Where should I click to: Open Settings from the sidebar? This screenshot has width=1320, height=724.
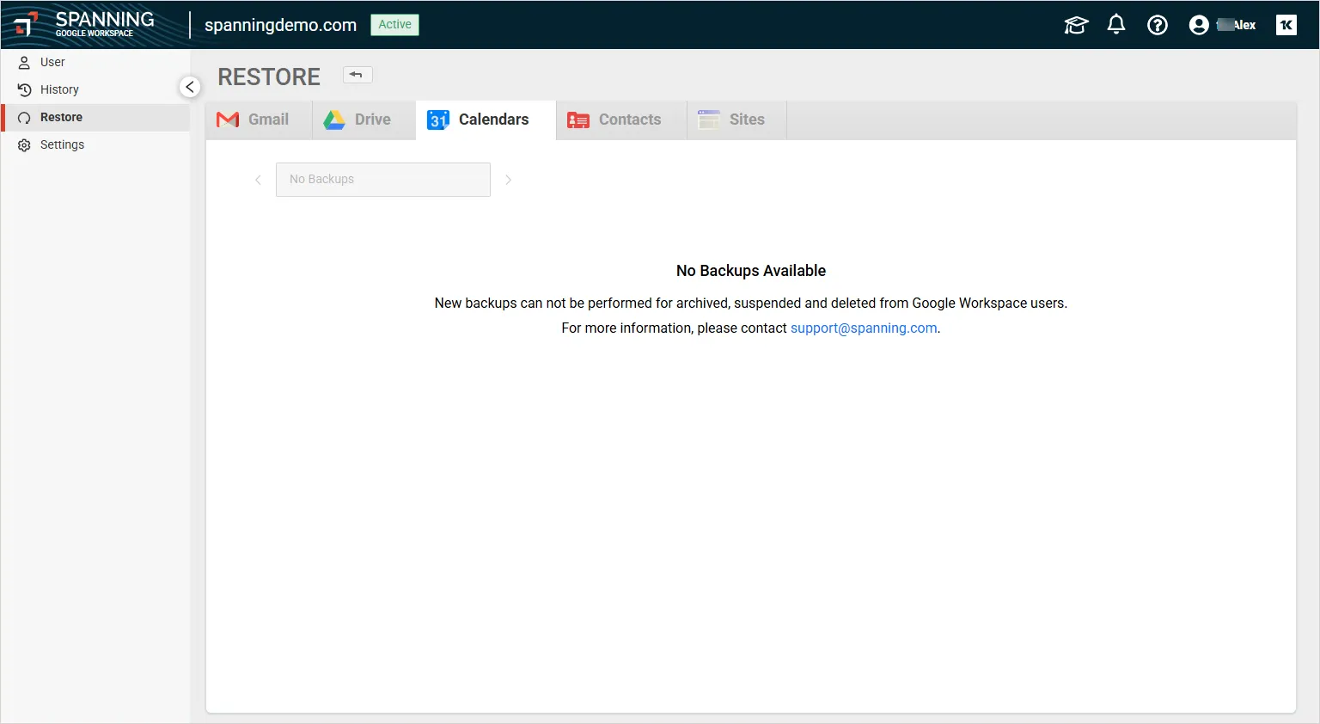[x=62, y=144]
